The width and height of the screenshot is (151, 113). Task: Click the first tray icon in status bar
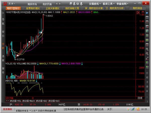tap(128, 109)
